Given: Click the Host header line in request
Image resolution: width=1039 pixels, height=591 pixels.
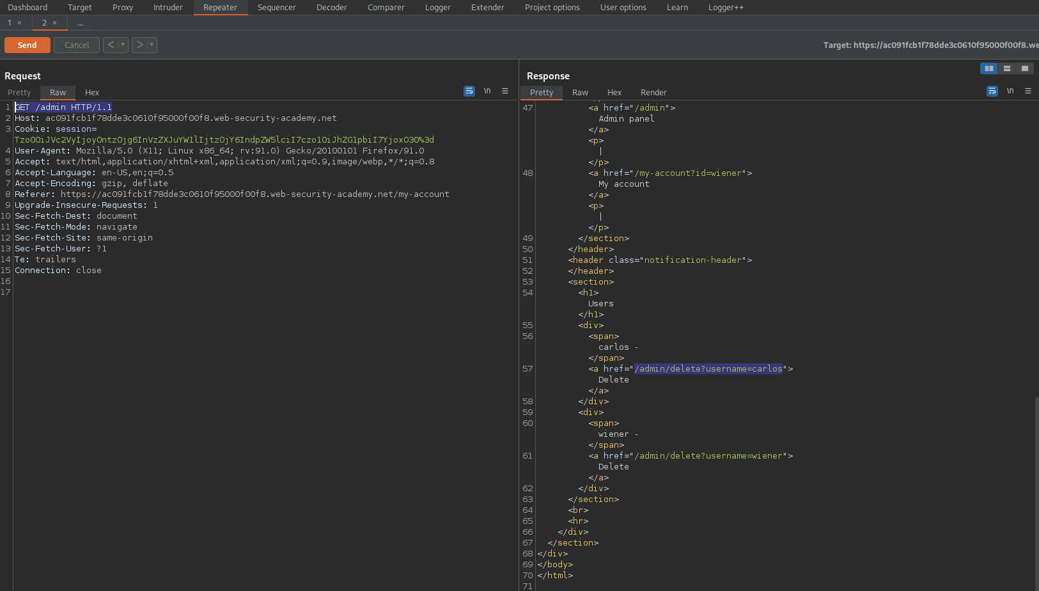Looking at the screenshot, I should 176,118.
